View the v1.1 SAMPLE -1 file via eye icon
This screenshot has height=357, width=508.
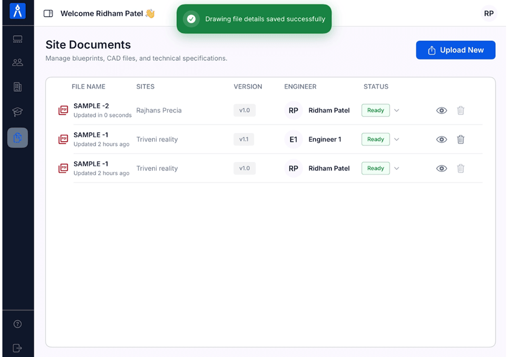click(441, 139)
